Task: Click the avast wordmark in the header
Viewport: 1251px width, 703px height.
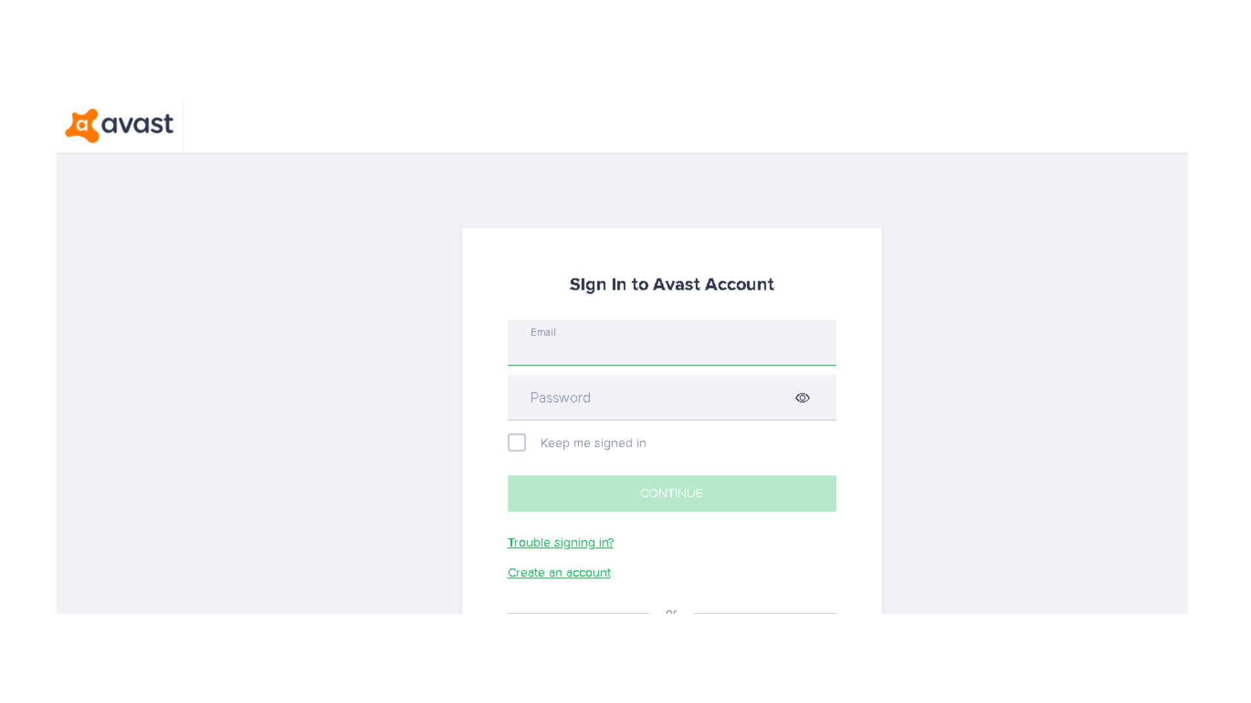Action: 138,124
